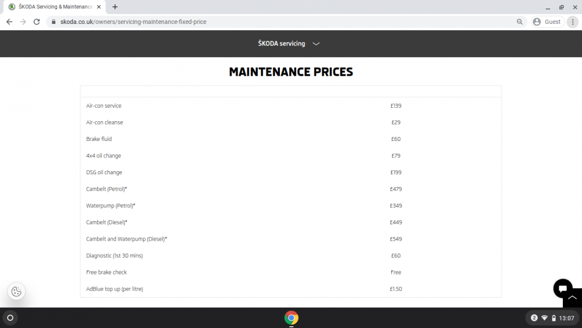Viewport: 582px width, 328px height.
Task: Minimize the browser window
Action: (548, 7)
